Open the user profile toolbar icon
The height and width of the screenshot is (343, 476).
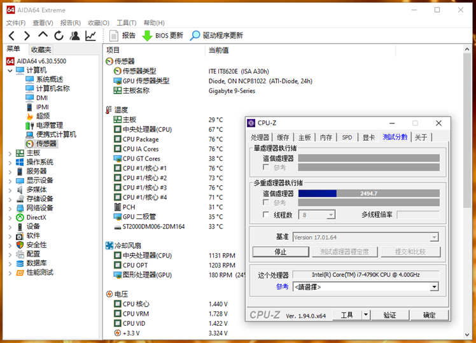74,36
